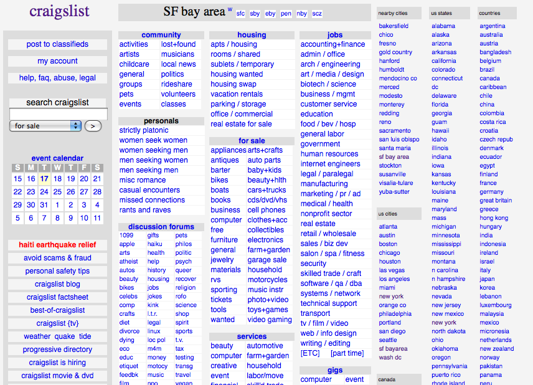Click the [ETC] jobs link
The image size is (533, 385).
pyautogui.click(x=309, y=353)
